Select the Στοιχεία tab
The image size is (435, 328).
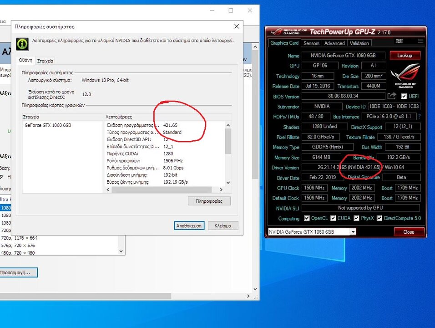[45, 61]
